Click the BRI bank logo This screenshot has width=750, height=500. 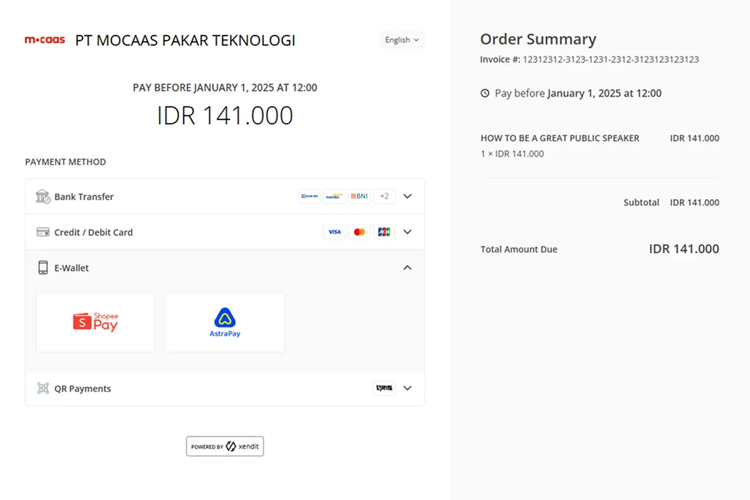(309, 196)
